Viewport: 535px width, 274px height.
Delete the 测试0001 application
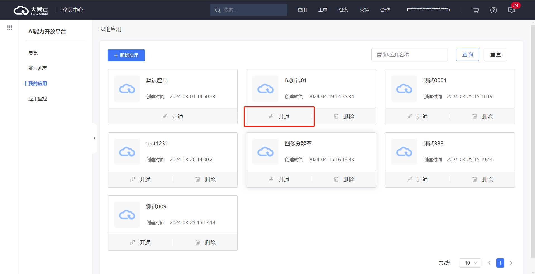pyautogui.click(x=482, y=116)
